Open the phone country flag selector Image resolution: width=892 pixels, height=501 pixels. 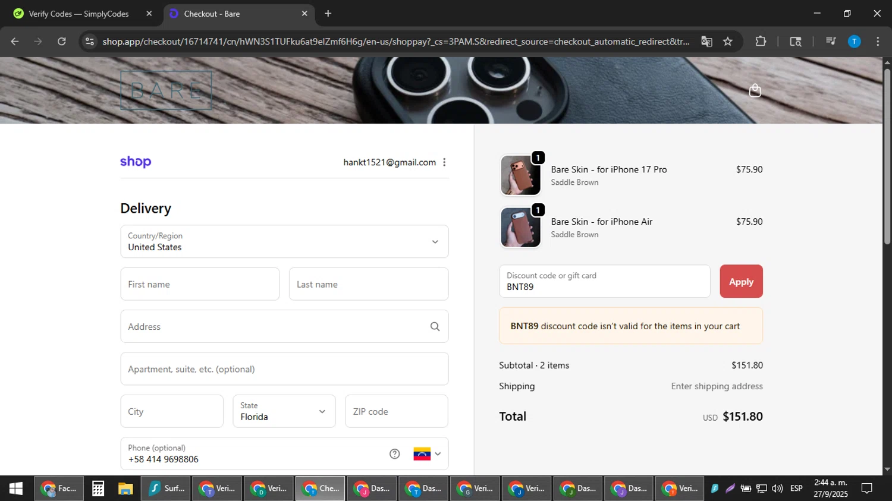pyautogui.click(x=428, y=454)
